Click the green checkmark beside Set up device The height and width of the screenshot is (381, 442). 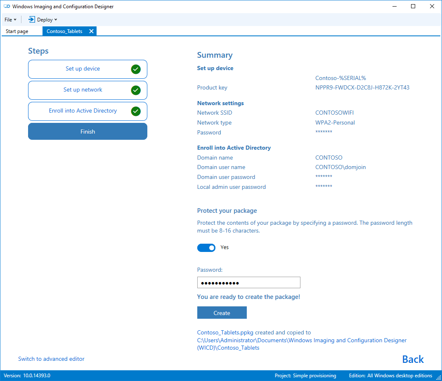pyautogui.click(x=136, y=69)
